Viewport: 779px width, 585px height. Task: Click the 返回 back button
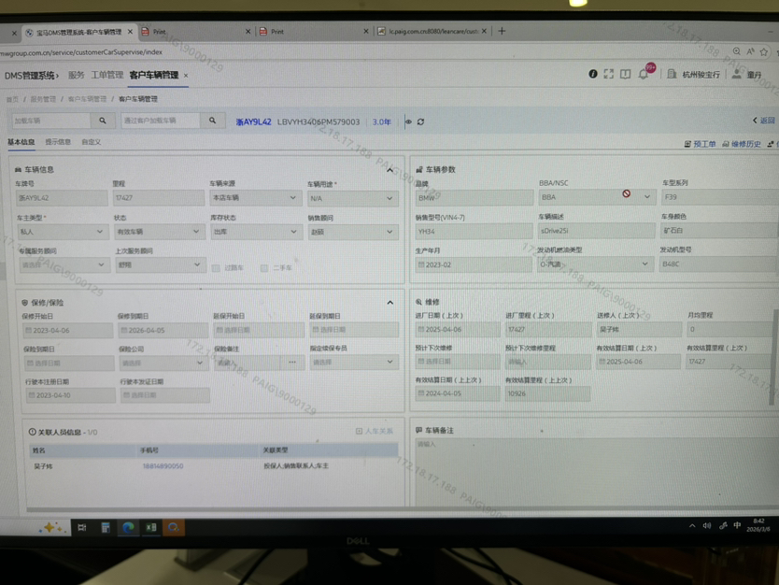[x=763, y=121]
